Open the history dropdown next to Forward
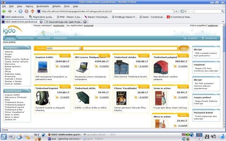Image resolution: width=226 pixels, height=141 pixels. [x=15, y=11]
